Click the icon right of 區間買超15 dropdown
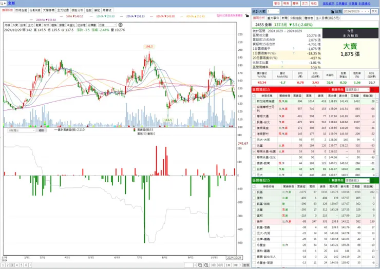Screen dimensions: 380x269 (373, 90)
